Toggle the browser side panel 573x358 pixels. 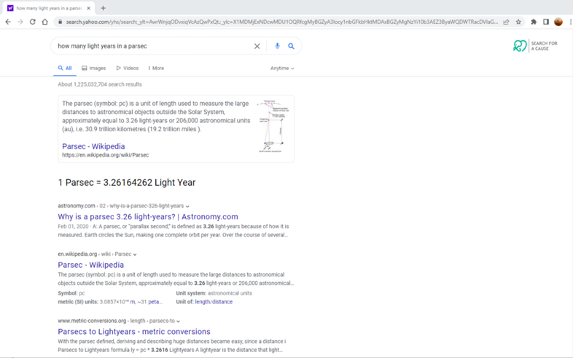[546, 21]
